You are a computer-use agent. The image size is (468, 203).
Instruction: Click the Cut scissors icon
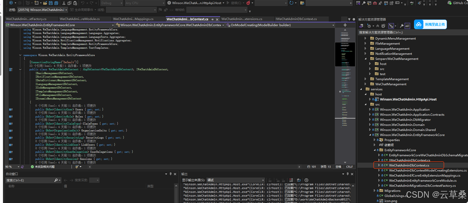[x=64, y=3]
